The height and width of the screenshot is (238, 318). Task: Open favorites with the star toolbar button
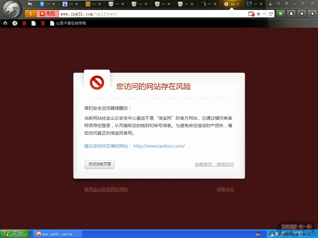point(302,14)
